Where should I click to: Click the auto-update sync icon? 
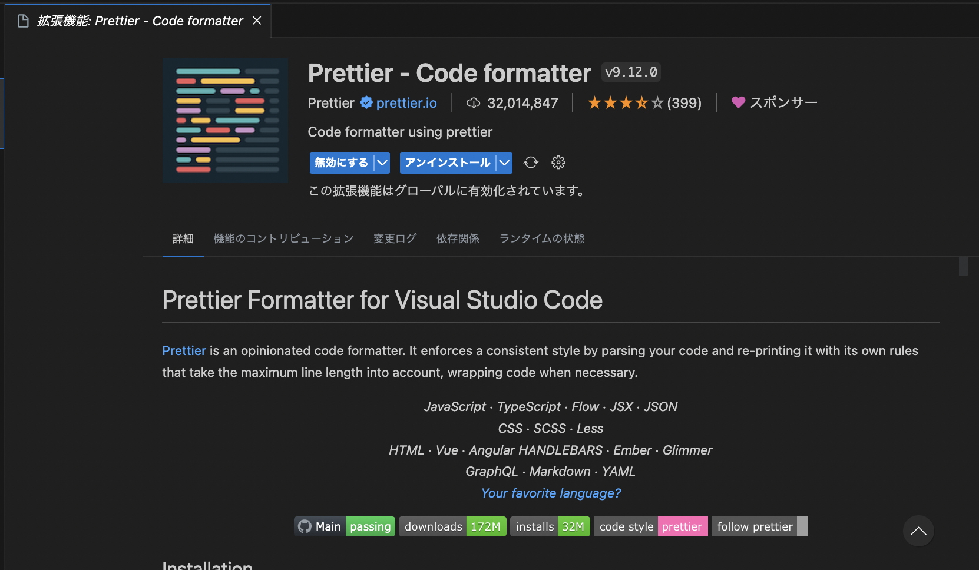531,163
